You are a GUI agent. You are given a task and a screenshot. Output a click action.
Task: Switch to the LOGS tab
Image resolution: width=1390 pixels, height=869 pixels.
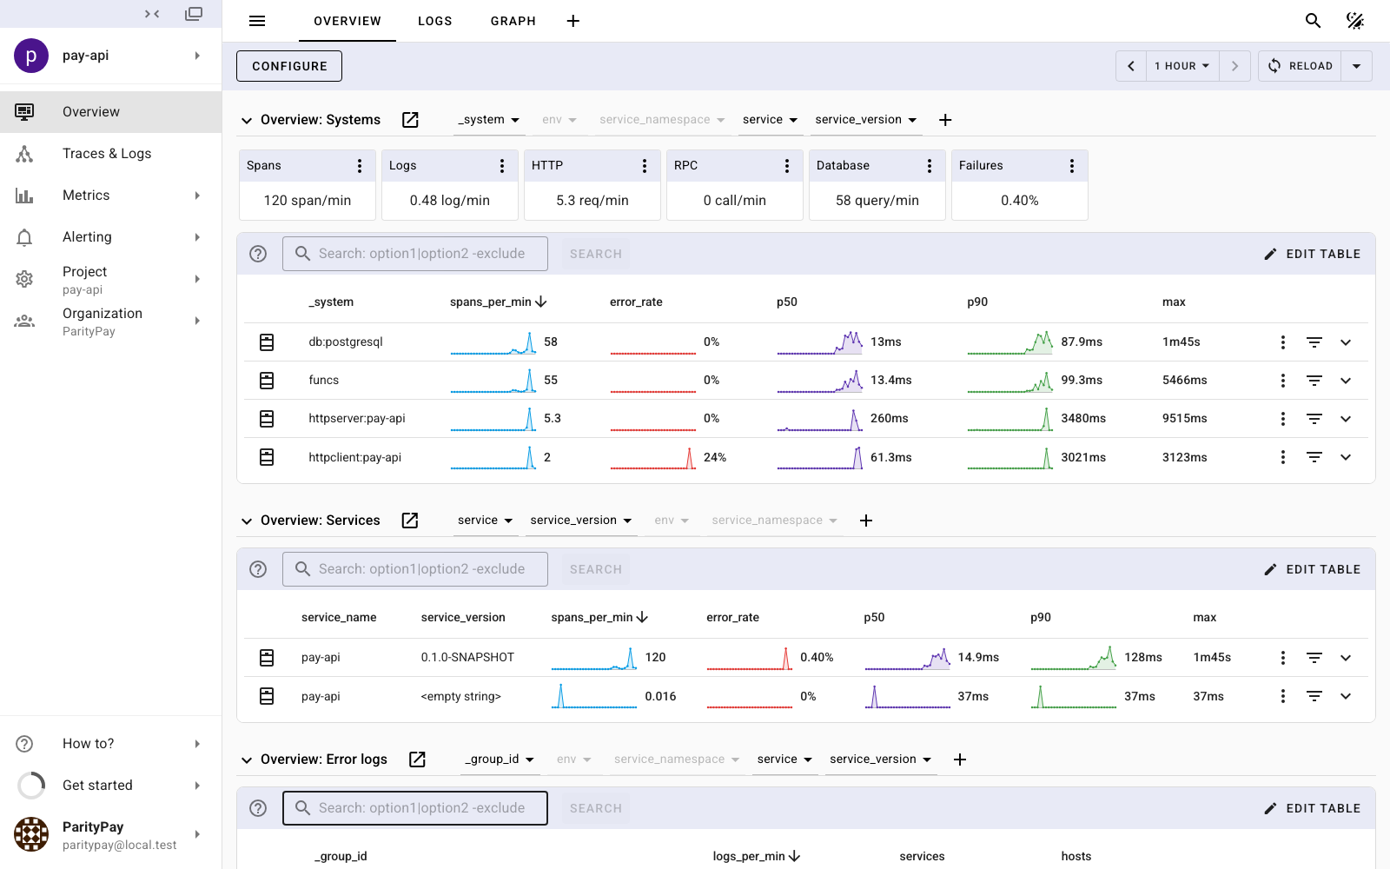[x=435, y=21]
